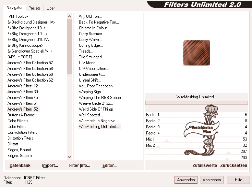Open Convolution Filters category
252x187 pixels.
pos(22,132)
